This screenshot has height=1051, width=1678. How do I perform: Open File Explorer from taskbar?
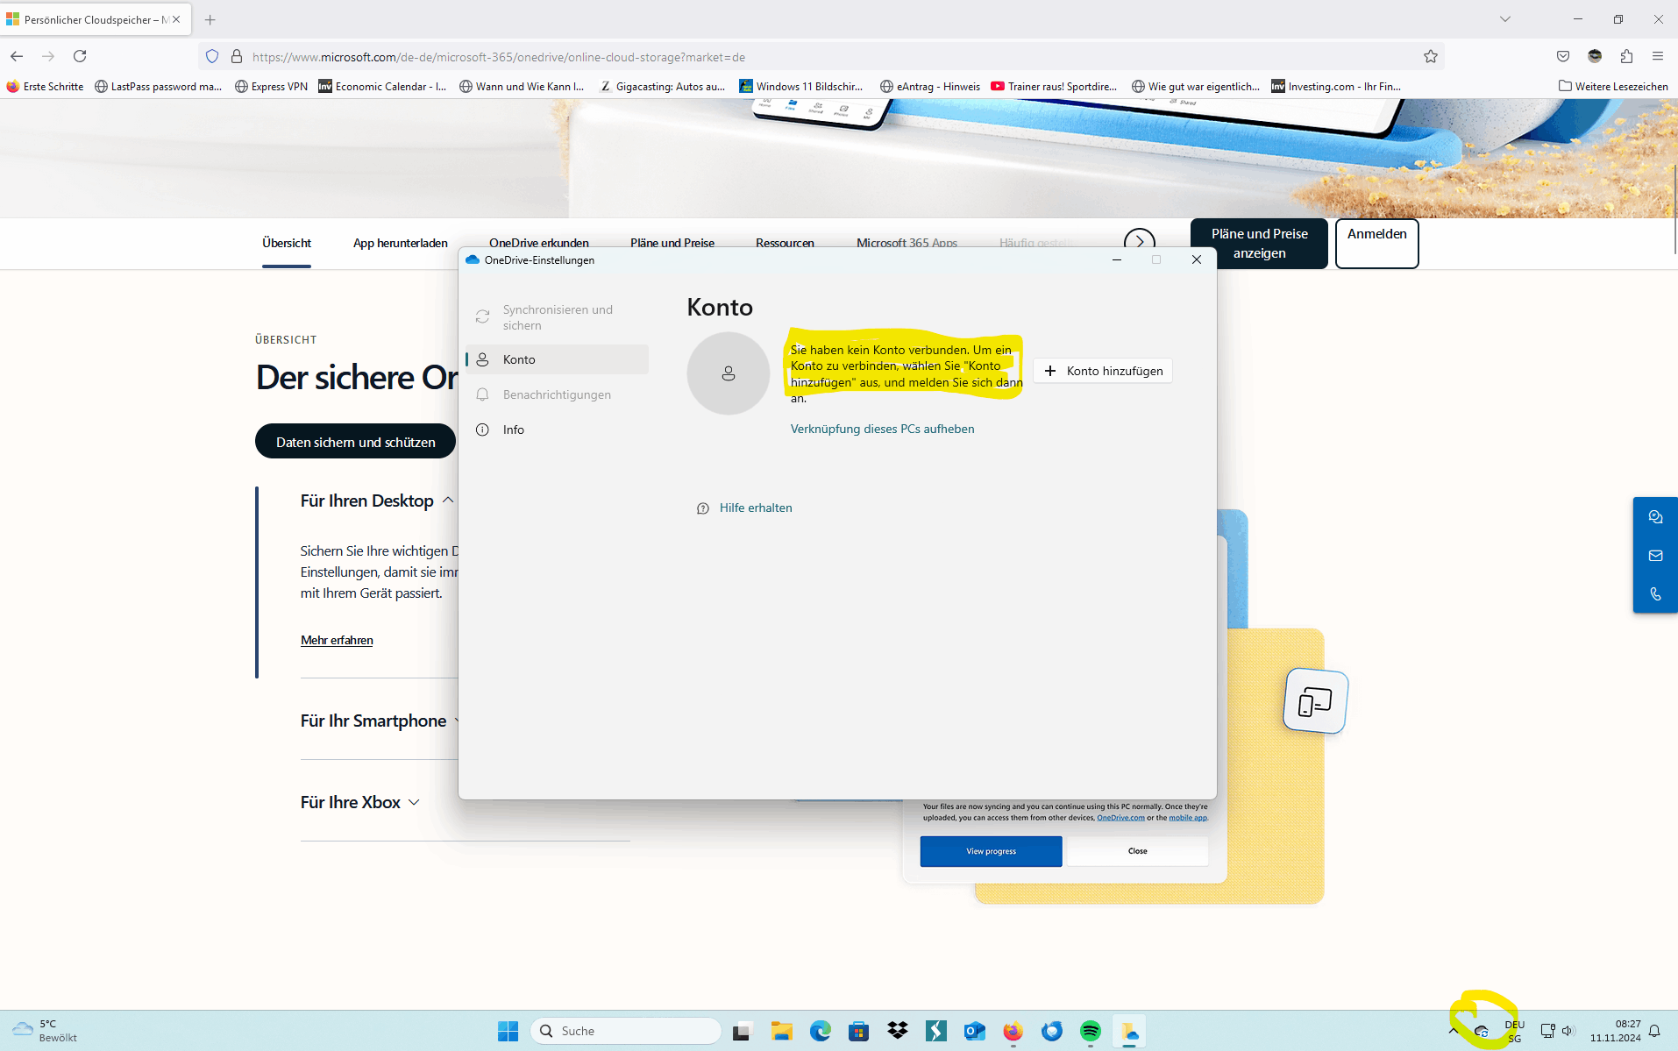click(x=782, y=1031)
